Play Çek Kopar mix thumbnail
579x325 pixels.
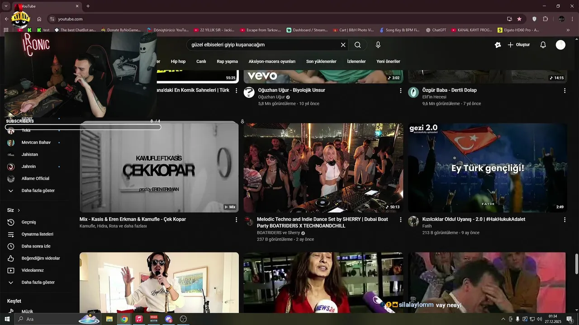coord(159,167)
